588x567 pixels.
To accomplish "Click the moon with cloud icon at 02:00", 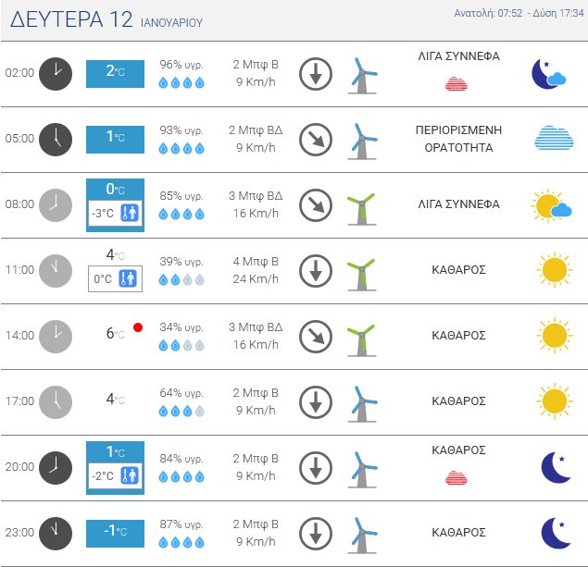I will coord(548,73).
